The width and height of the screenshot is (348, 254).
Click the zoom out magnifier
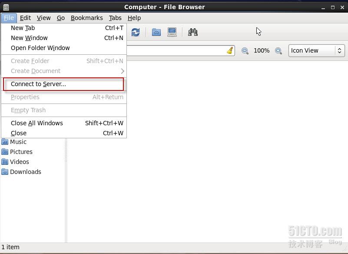click(x=245, y=51)
